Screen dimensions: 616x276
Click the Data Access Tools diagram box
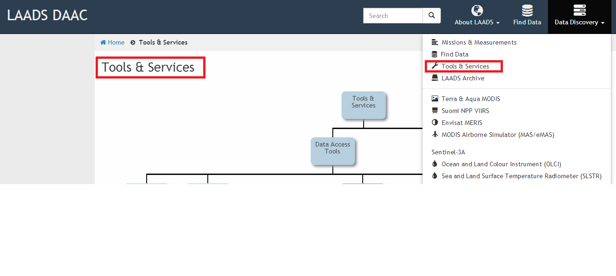coord(333,151)
